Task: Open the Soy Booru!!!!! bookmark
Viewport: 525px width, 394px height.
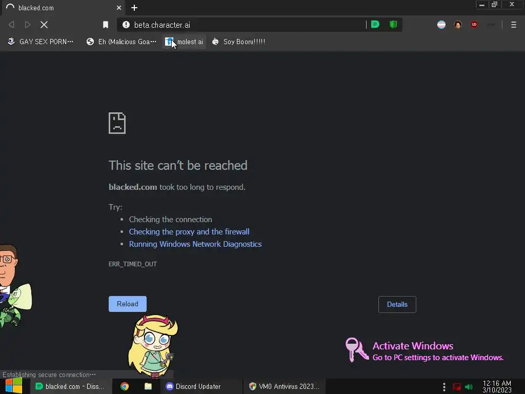Action: [239, 42]
